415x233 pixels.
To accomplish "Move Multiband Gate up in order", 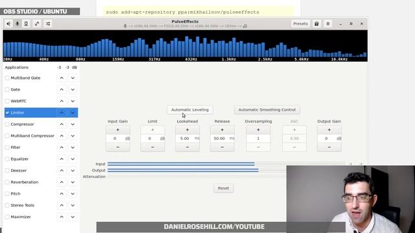I will tap(62, 78).
